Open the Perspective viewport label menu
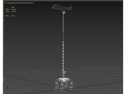 point(12,3)
